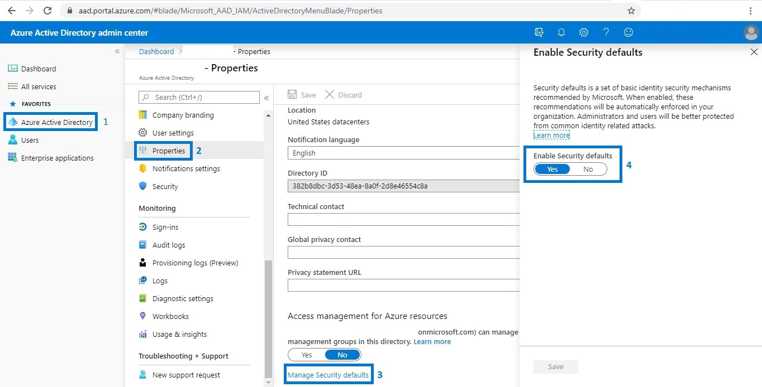Click Learn more in Security defaults panel
This screenshot has width=762, height=387.
551,135
